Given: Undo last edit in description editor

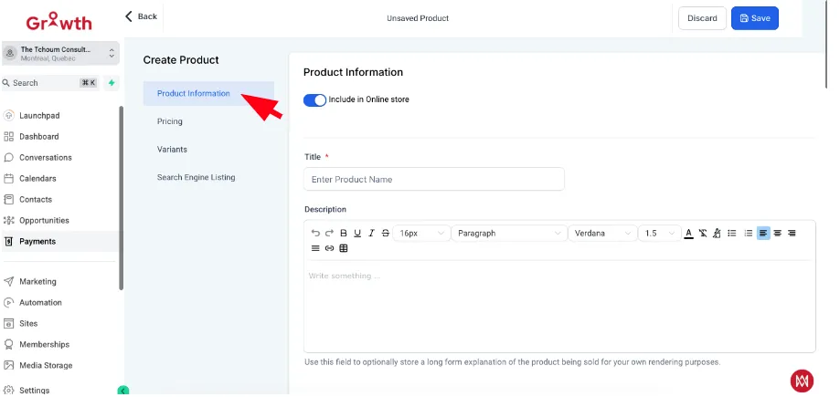Looking at the screenshot, I should [x=315, y=234].
